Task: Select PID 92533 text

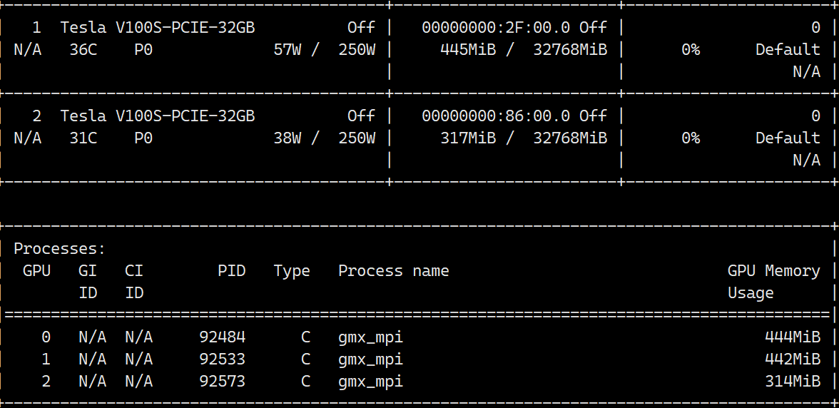Action: click(x=222, y=359)
